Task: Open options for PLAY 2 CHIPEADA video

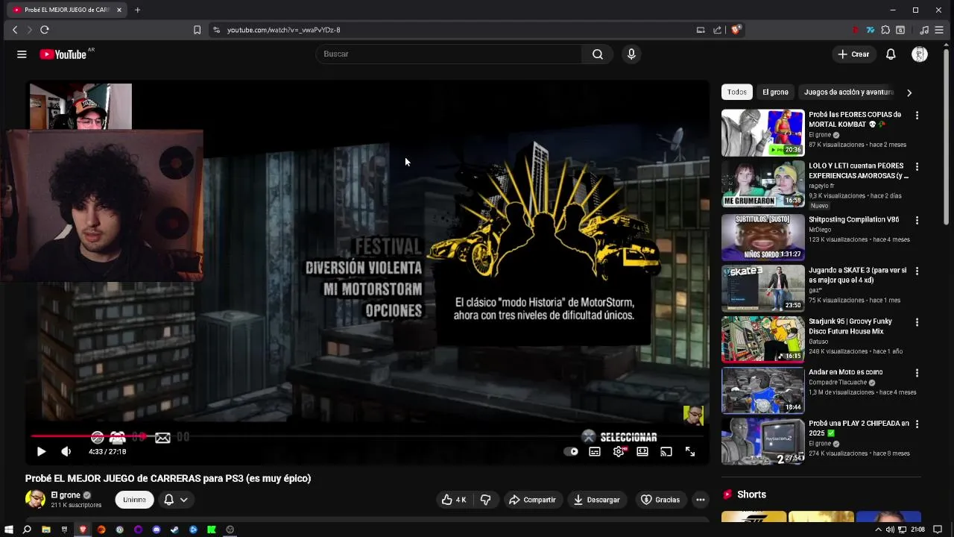Action: 917,424
